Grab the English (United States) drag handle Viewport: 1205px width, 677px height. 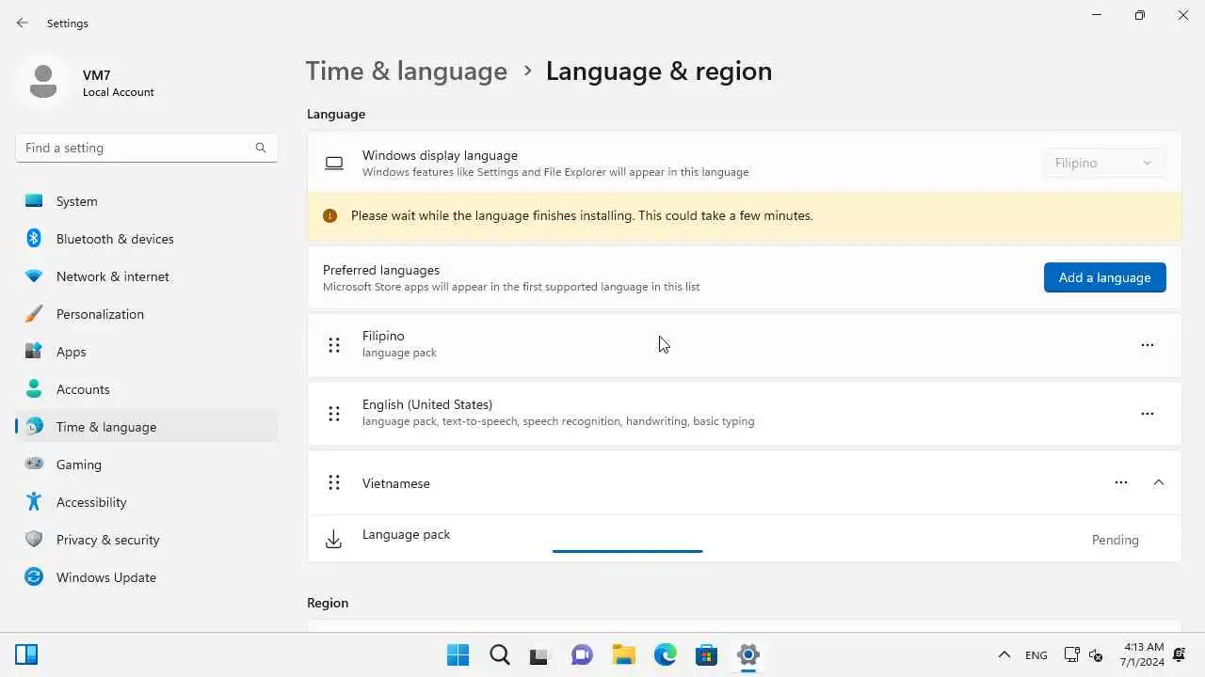(x=334, y=414)
